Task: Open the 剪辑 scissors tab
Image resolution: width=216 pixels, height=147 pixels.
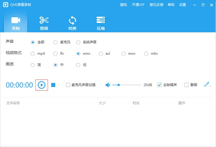Action: [44, 23]
